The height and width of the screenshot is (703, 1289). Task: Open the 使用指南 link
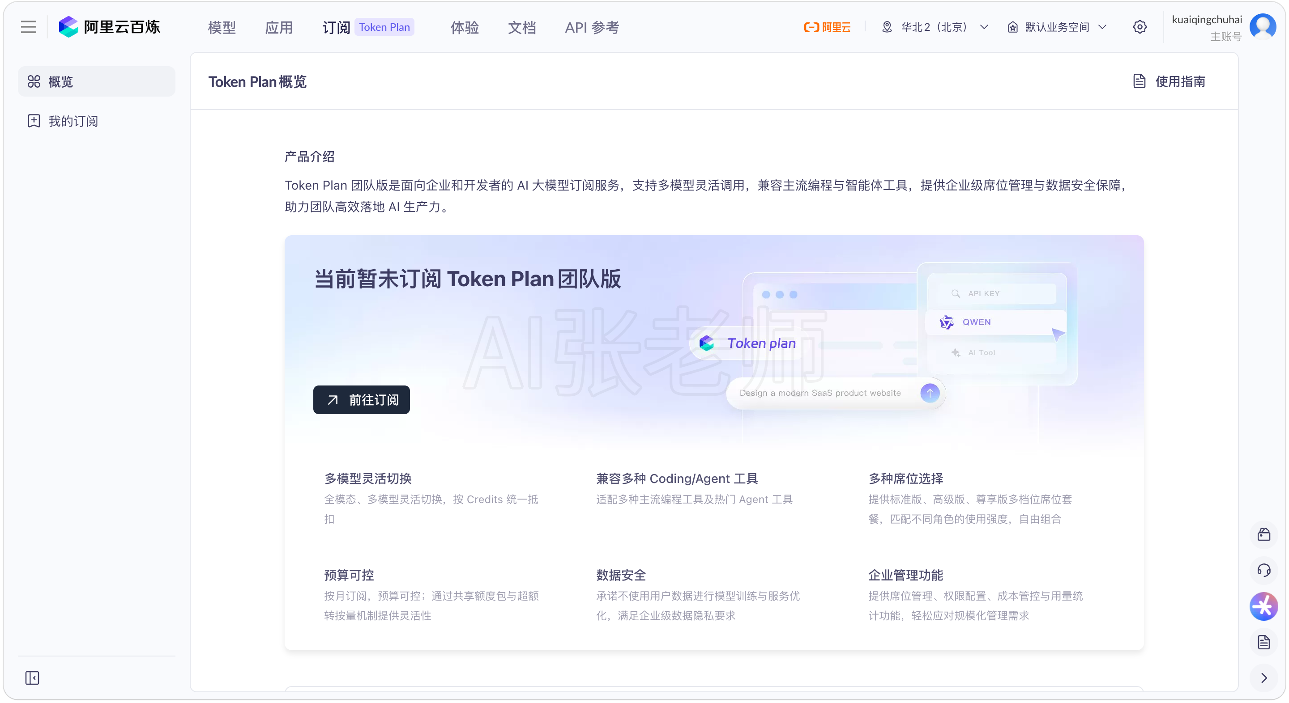click(1169, 81)
